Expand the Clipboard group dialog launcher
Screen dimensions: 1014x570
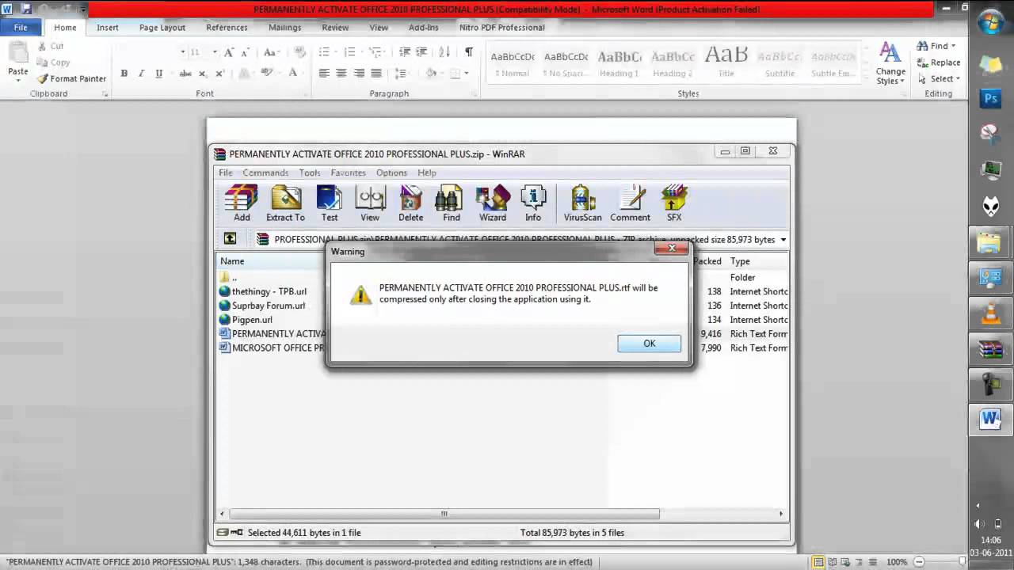(105, 94)
